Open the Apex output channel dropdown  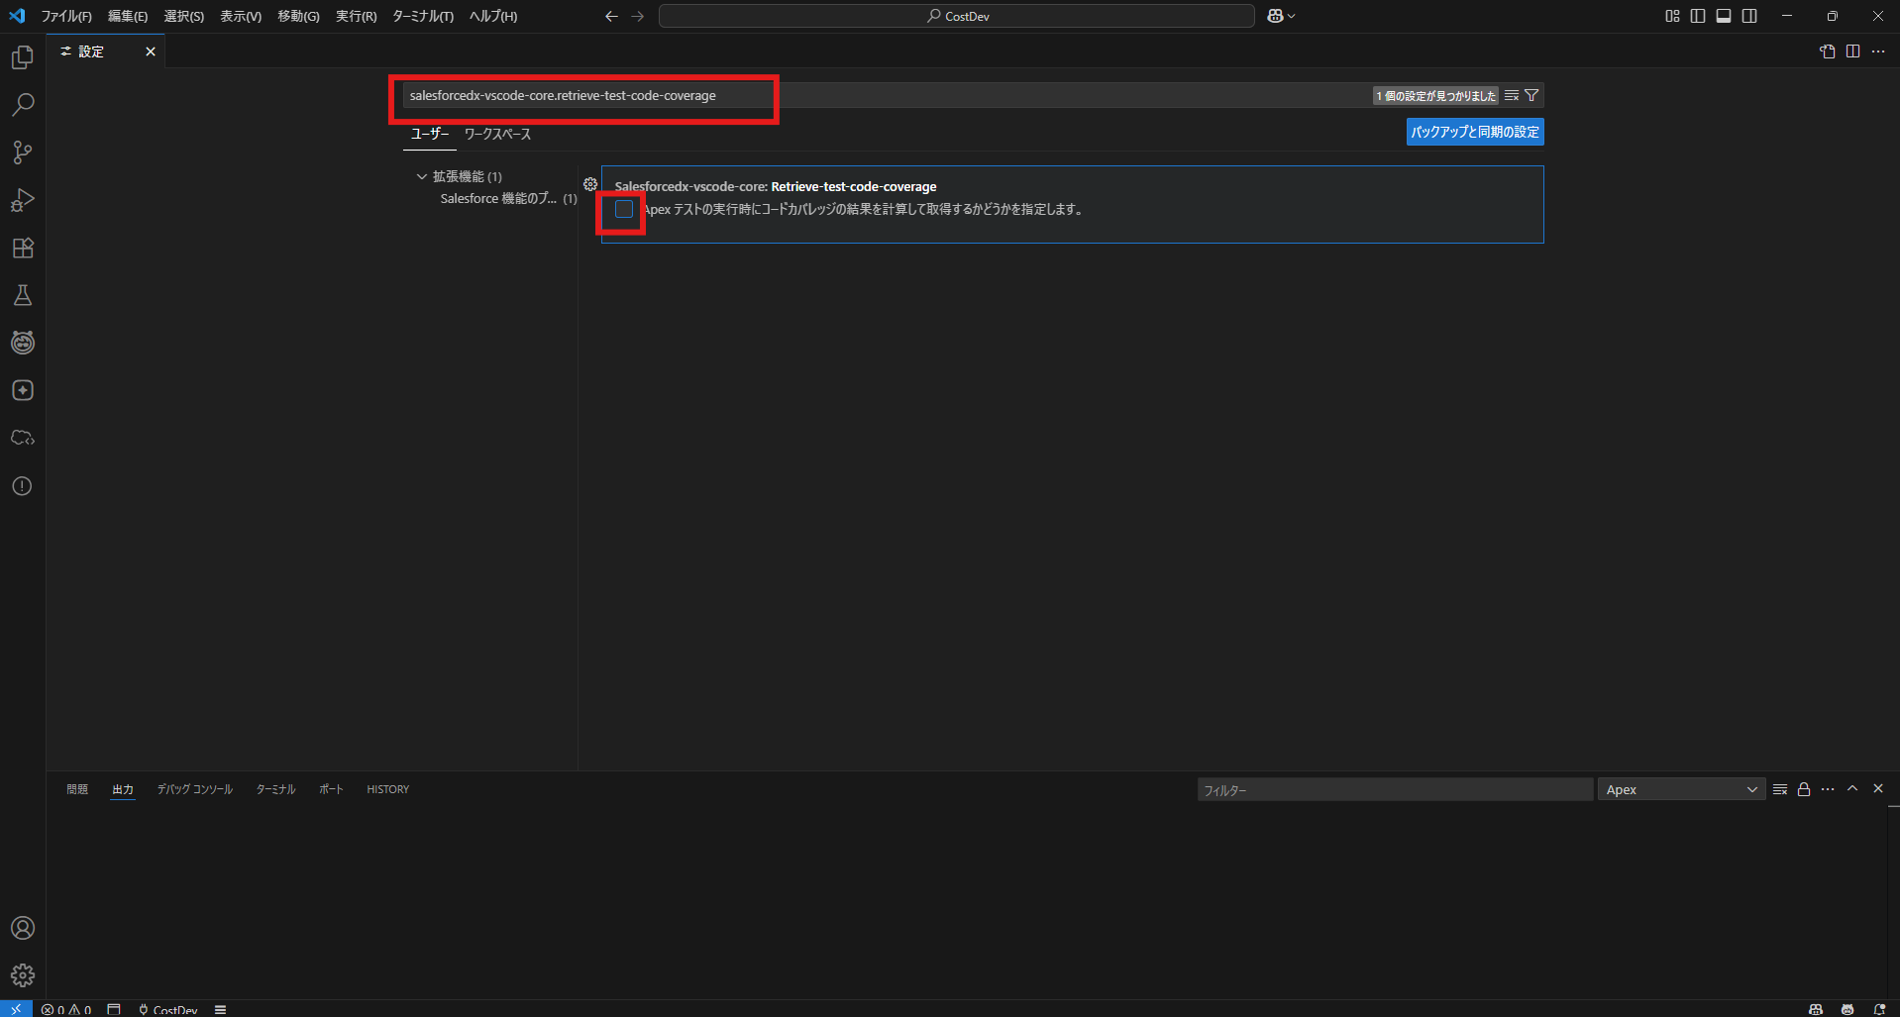coord(1681,788)
